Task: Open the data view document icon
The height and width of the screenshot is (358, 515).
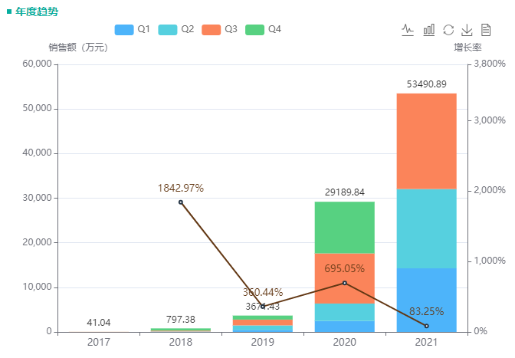Action: 485,30
